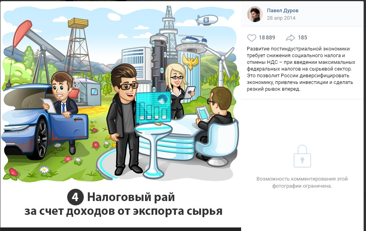The height and width of the screenshot is (231, 366).
Task: Click the restricted commenting notice text
Action: pos(302,183)
